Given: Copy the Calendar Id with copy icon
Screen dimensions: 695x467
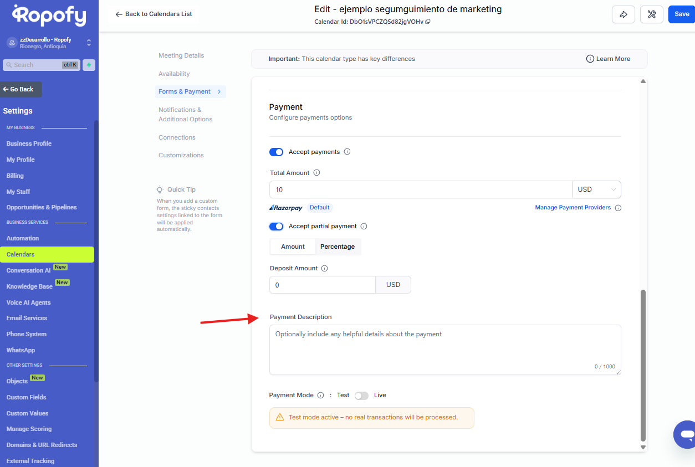Looking at the screenshot, I should [428, 22].
